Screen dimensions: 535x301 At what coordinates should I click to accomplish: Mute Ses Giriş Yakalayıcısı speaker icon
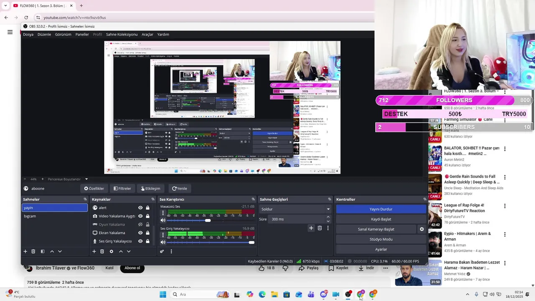click(163, 242)
